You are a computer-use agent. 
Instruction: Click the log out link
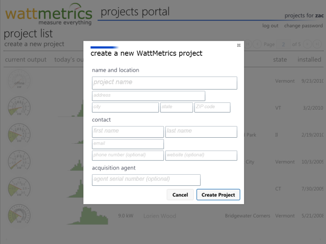click(270, 26)
